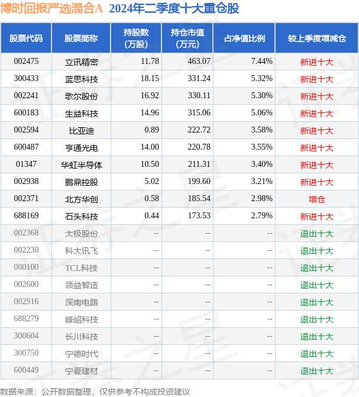This screenshot has height=397, width=359.
Task: Click the 股票简称 column header
Action: [x=81, y=38]
